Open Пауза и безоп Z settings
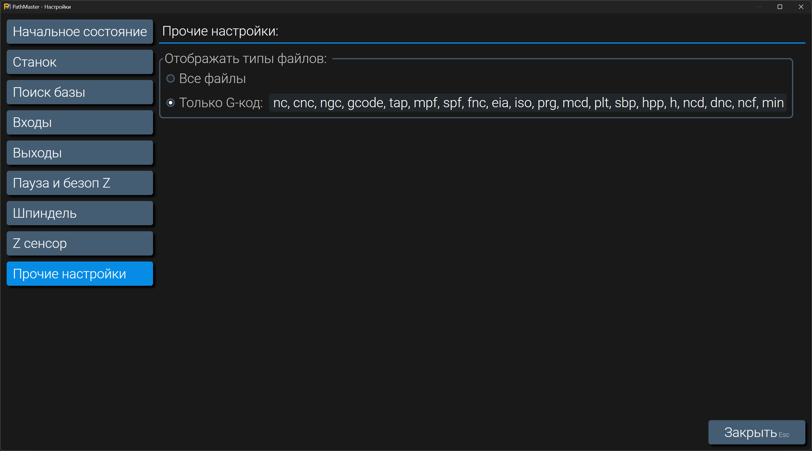This screenshot has height=451, width=812. pos(79,183)
